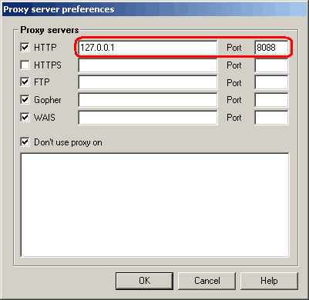This screenshot has width=309, height=300.
Task: Confirm settings with the OK button
Action: tap(144, 281)
